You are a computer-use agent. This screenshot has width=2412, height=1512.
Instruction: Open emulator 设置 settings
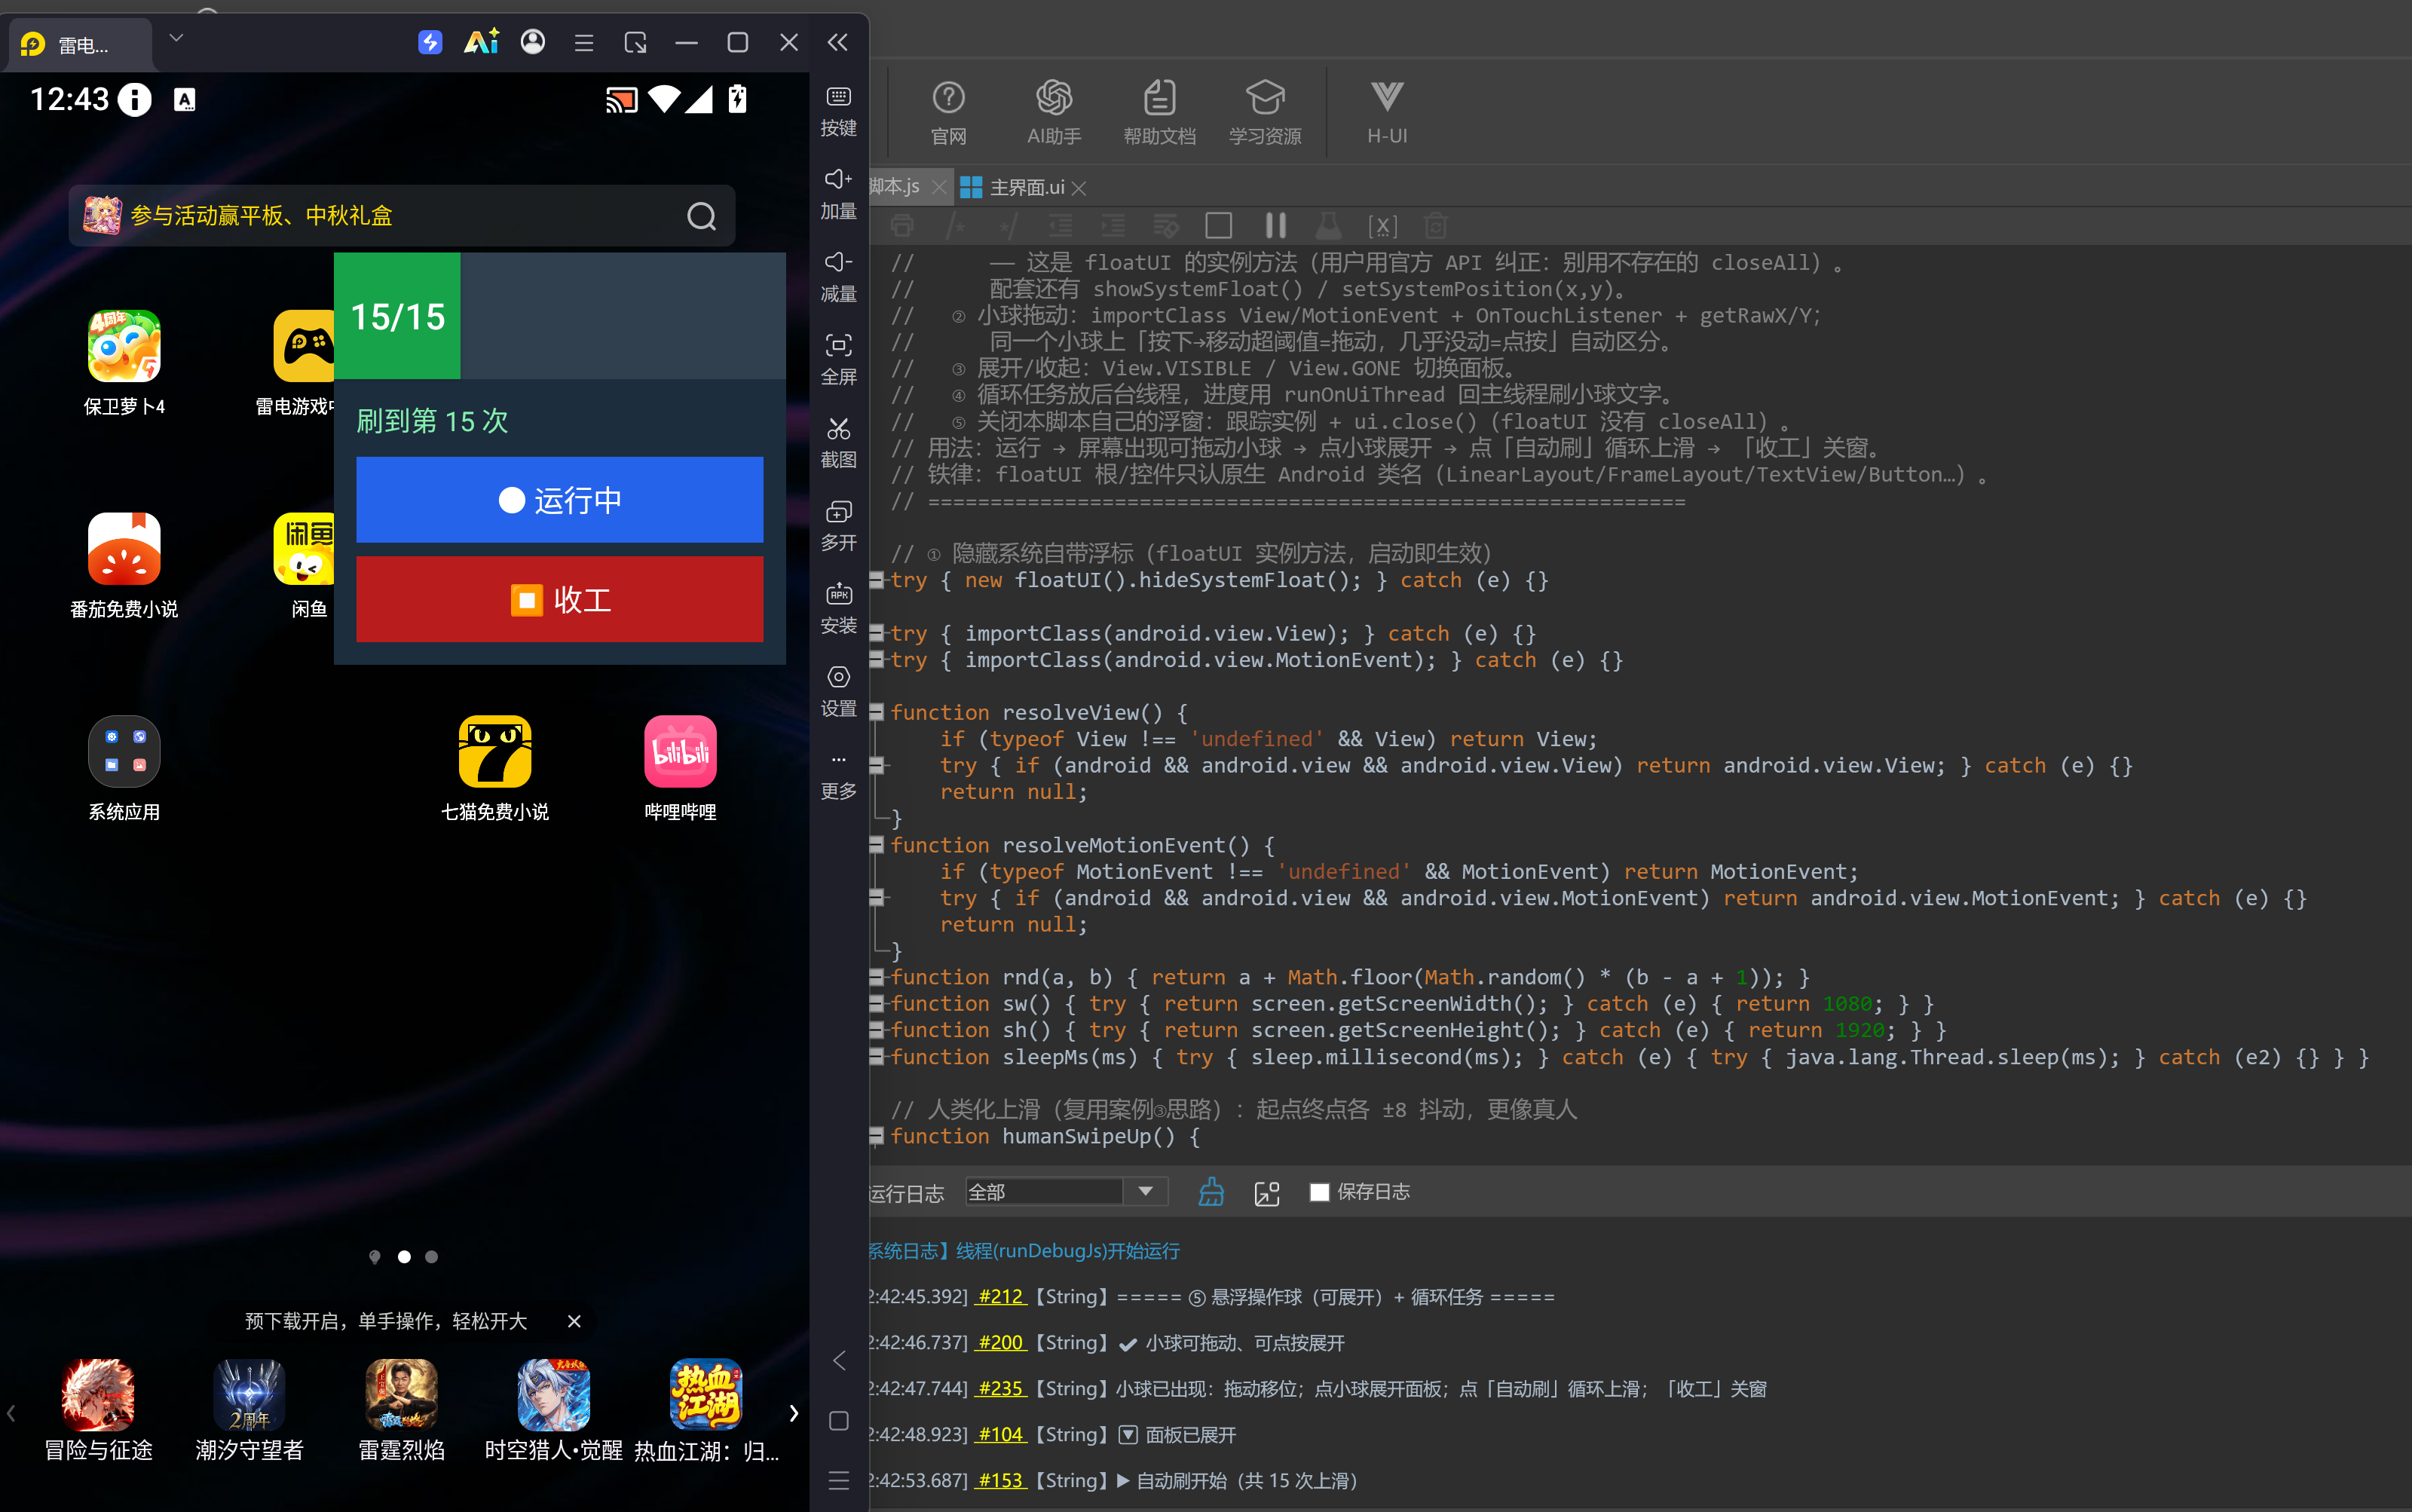(x=838, y=691)
